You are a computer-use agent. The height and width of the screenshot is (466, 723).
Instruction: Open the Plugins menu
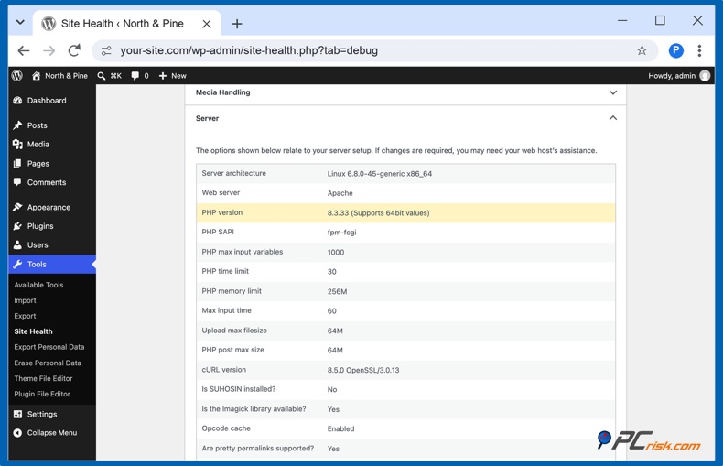[x=40, y=226]
